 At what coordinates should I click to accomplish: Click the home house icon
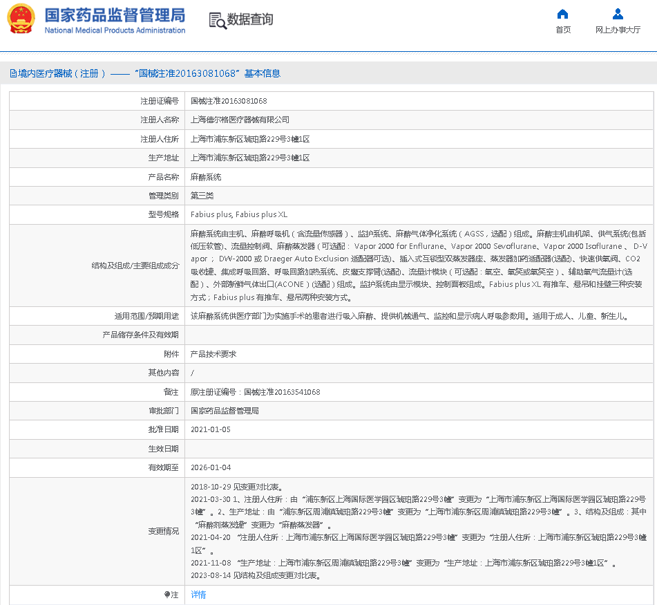pyautogui.click(x=563, y=14)
